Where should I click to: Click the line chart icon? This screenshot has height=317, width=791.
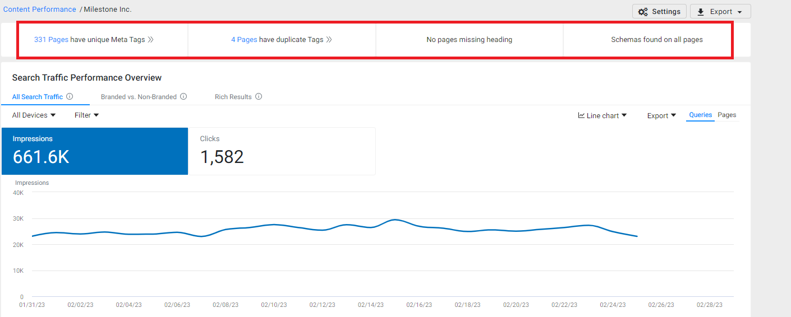click(581, 115)
